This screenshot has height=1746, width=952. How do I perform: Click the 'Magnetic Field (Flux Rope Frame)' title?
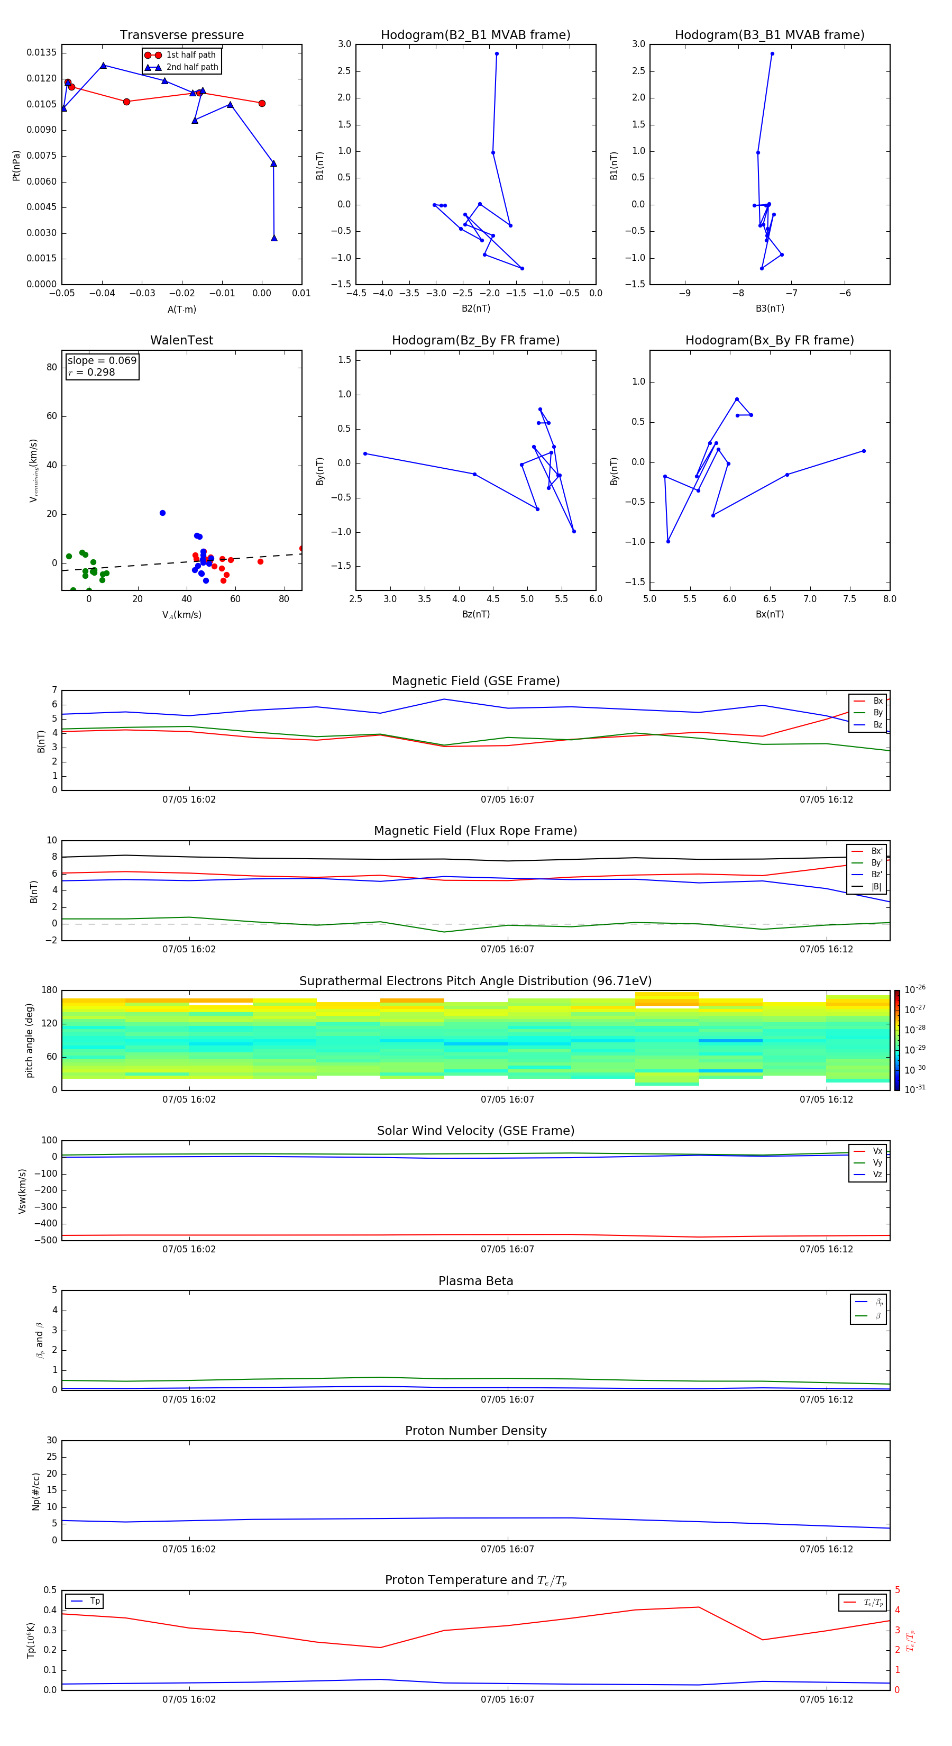[x=475, y=831]
